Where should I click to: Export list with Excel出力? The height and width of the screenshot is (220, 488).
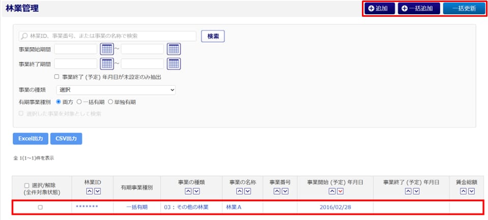(30, 139)
